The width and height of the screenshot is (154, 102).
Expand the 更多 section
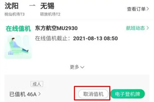tap(77, 67)
